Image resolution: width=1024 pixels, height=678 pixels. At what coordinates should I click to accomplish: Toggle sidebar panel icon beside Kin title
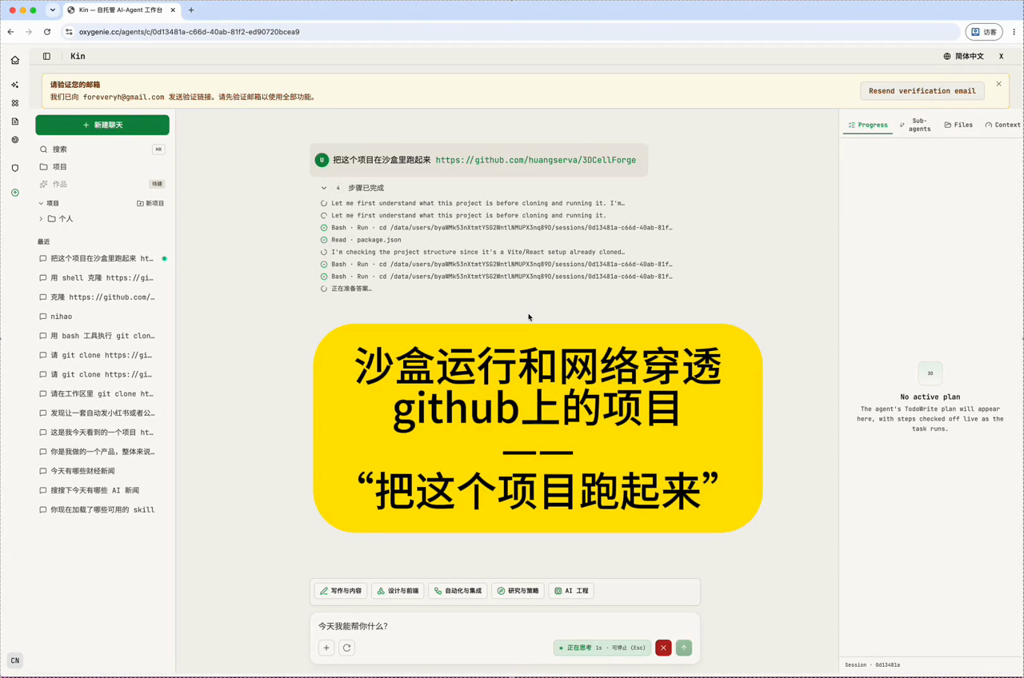(46, 57)
